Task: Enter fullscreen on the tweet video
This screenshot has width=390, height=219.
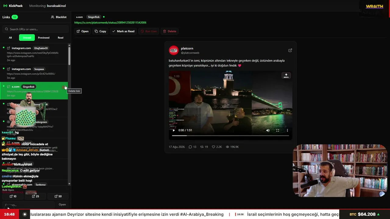Action: [278, 130]
